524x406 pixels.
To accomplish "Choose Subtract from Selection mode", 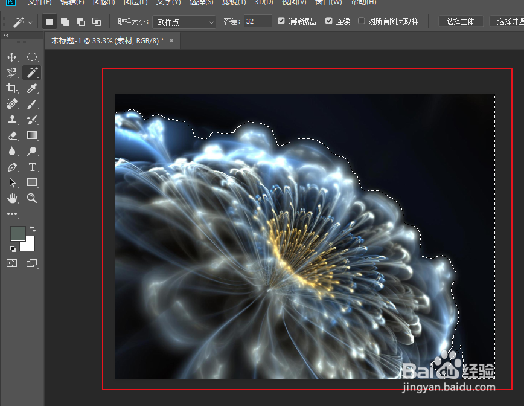I will coord(81,22).
